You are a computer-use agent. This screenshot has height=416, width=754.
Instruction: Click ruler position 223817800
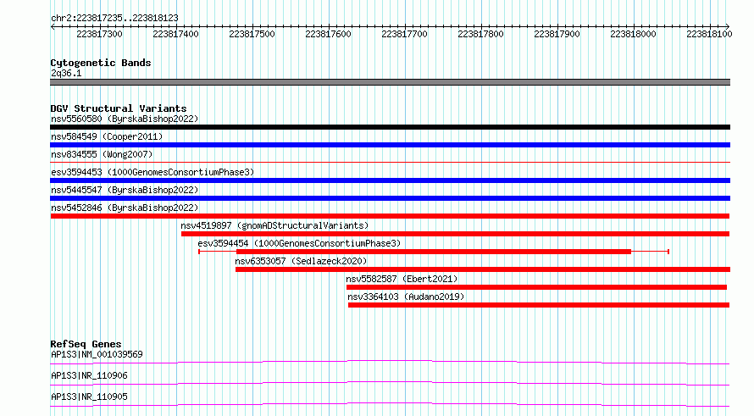coord(481,34)
